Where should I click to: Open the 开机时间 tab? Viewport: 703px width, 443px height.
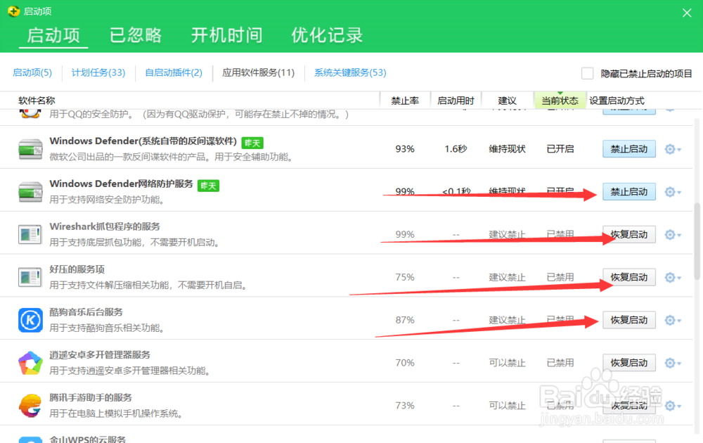coord(227,35)
